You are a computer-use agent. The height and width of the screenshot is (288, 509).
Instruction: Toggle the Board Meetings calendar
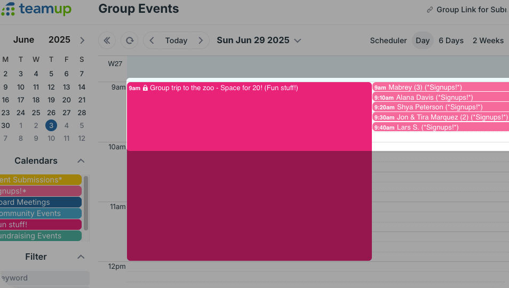40,202
